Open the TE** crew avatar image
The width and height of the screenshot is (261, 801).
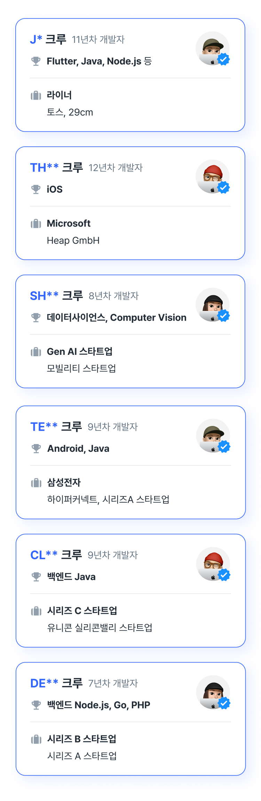[x=213, y=436]
